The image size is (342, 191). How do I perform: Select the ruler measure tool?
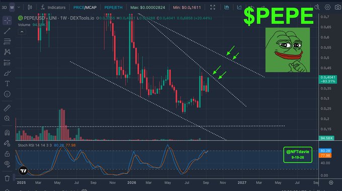[x=7, y=108]
